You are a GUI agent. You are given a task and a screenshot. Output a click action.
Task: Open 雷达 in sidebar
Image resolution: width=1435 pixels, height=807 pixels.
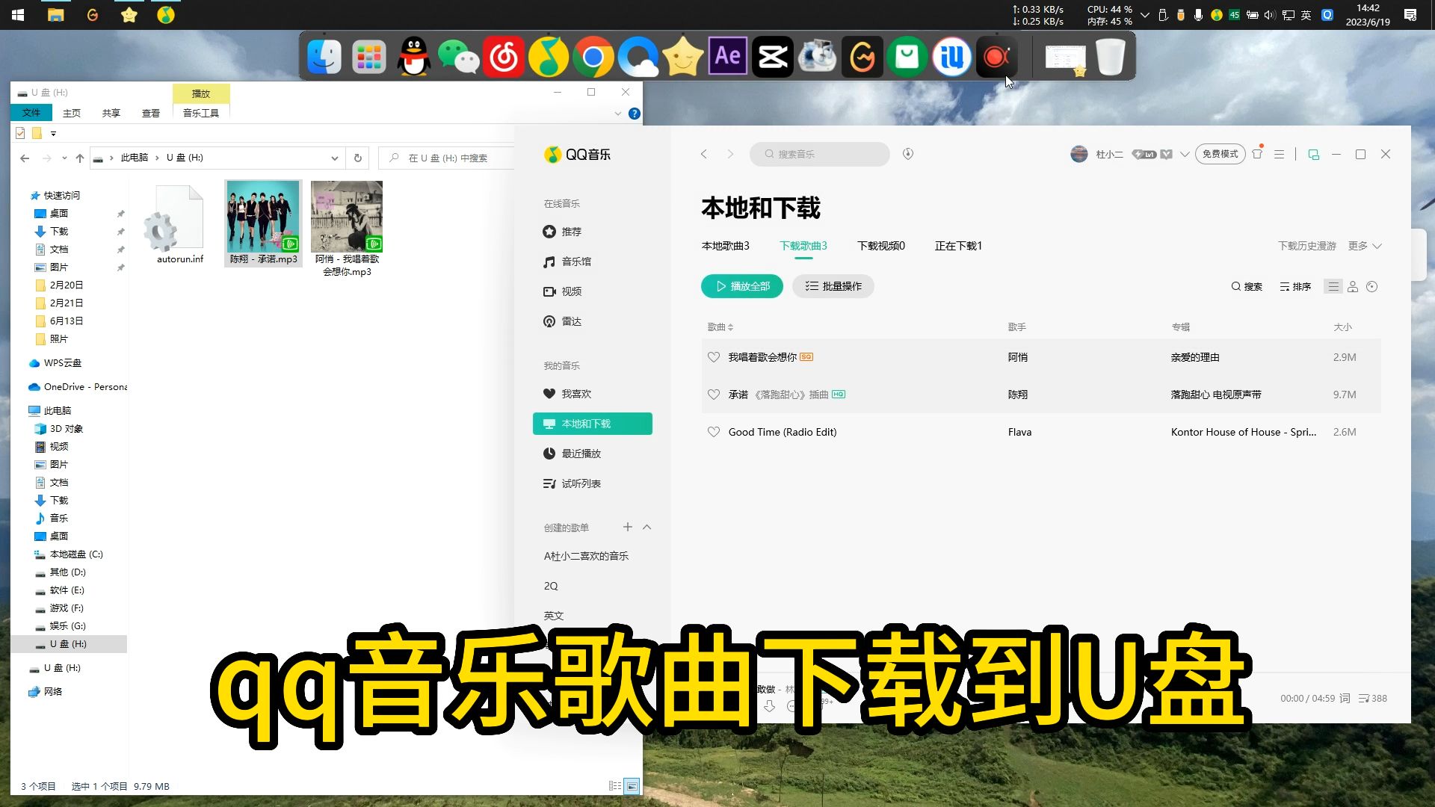pos(571,321)
